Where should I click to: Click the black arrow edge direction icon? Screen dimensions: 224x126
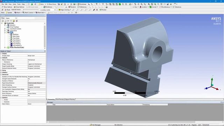(x=94, y=10)
